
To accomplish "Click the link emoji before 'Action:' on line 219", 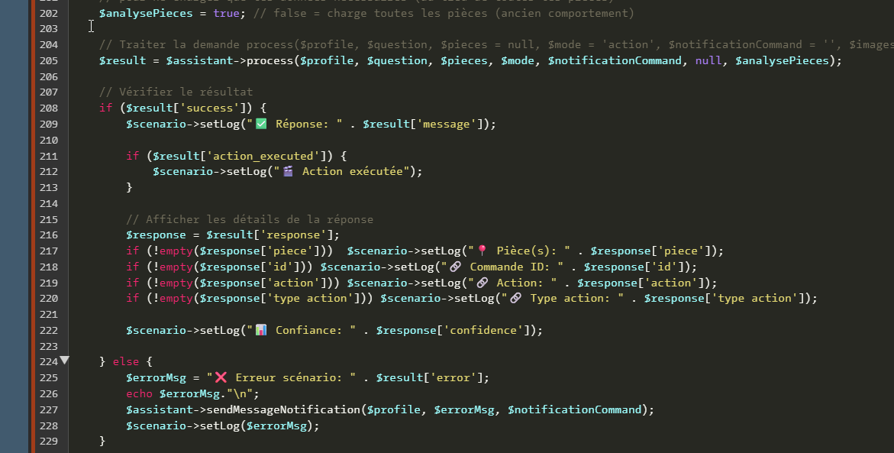I will tap(483, 283).
